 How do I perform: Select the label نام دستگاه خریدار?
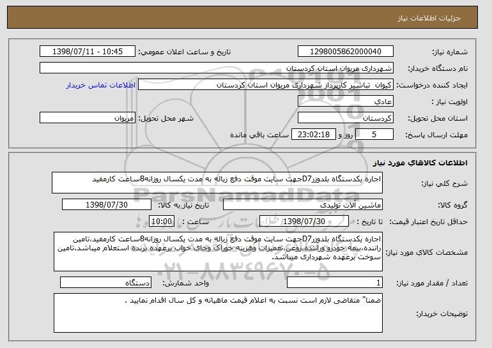pyautogui.click(x=438, y=68)
